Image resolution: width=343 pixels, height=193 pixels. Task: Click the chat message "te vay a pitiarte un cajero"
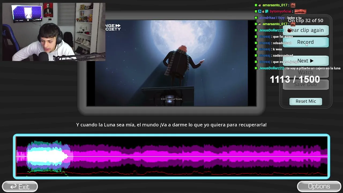[314, 68]
